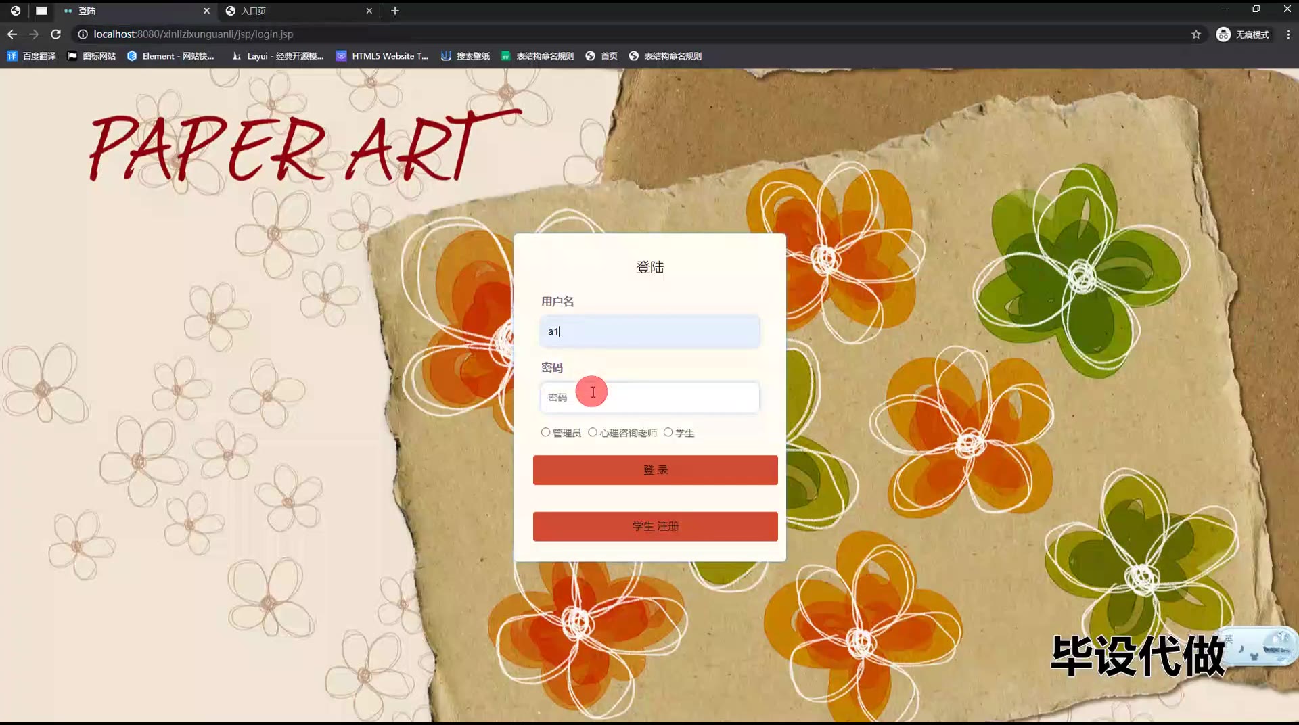View site information icon in address bar
The height and width of the screenshot is (725, 1299).
click(83, 34)
